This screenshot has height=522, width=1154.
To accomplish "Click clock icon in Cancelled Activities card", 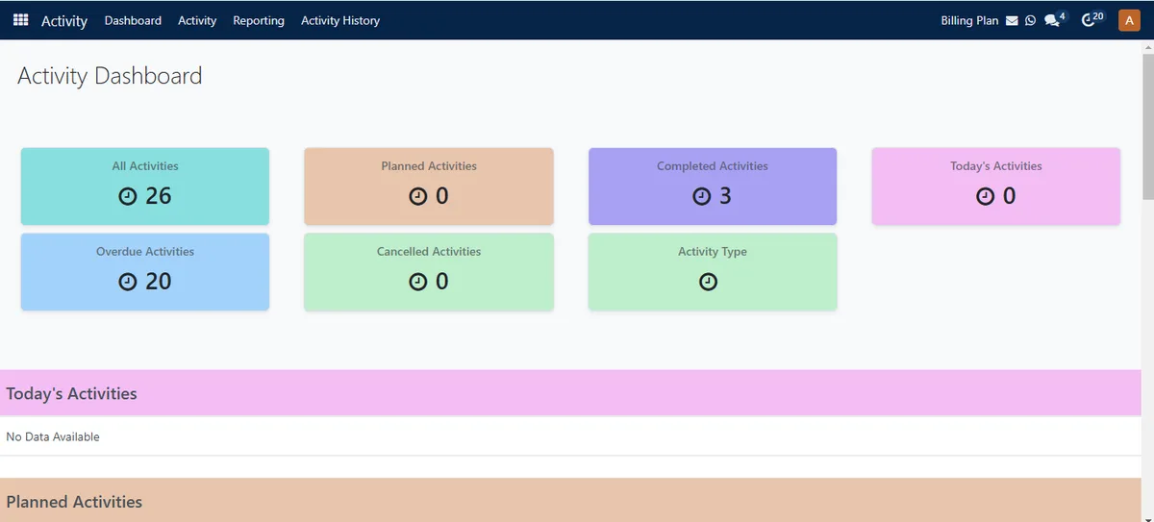I will click(417, 282).
